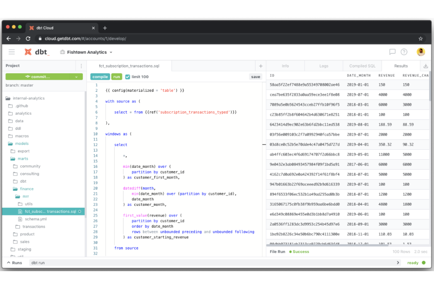
Task: Open the hamburger navigation menu
Action: pyautogui.click(x=11, y=52)
